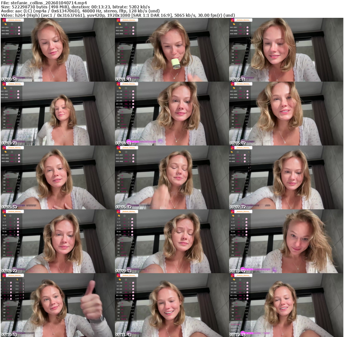Click the Video line with h264 (High)
Screen dimensions: 344x337
pos(118,15)
